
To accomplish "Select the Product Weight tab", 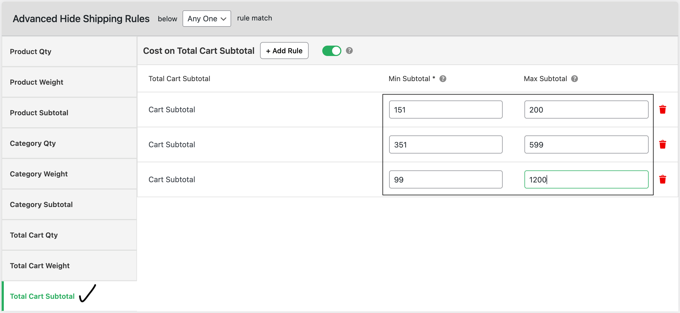I will tap(36, 82).
